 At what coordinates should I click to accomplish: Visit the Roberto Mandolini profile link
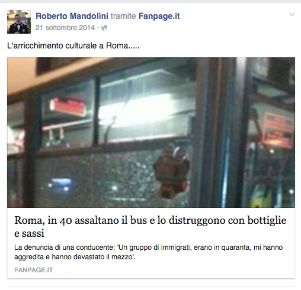click(x=72, y=16)
